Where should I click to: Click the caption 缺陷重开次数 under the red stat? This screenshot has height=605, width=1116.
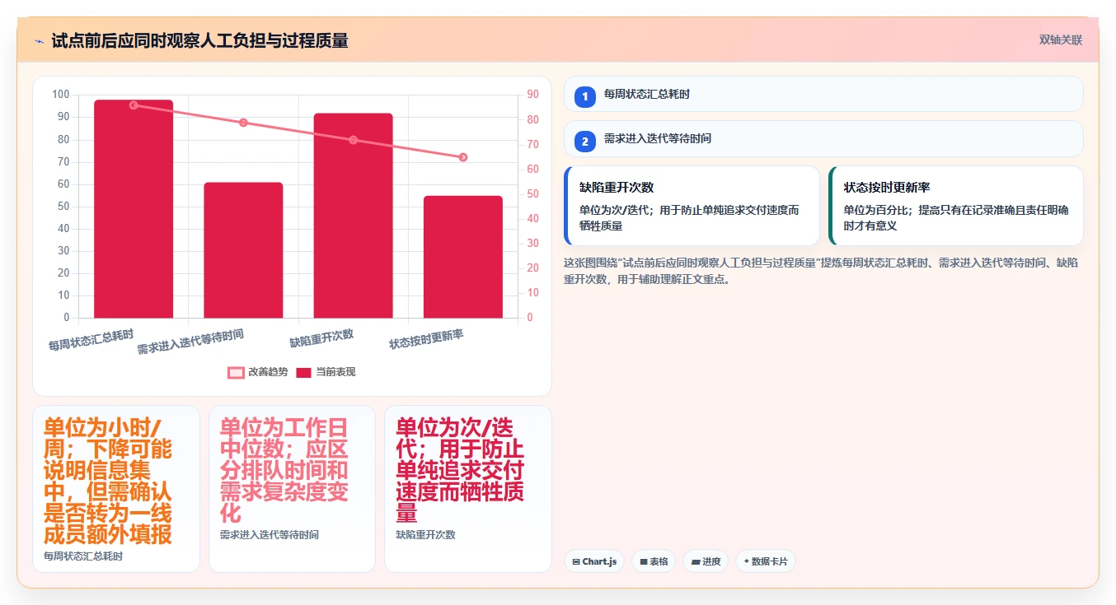tap(425, 535)
